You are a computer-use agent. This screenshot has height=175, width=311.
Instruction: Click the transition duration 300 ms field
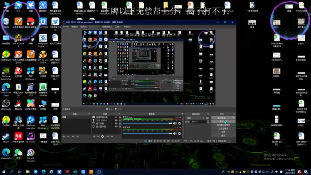198,122
